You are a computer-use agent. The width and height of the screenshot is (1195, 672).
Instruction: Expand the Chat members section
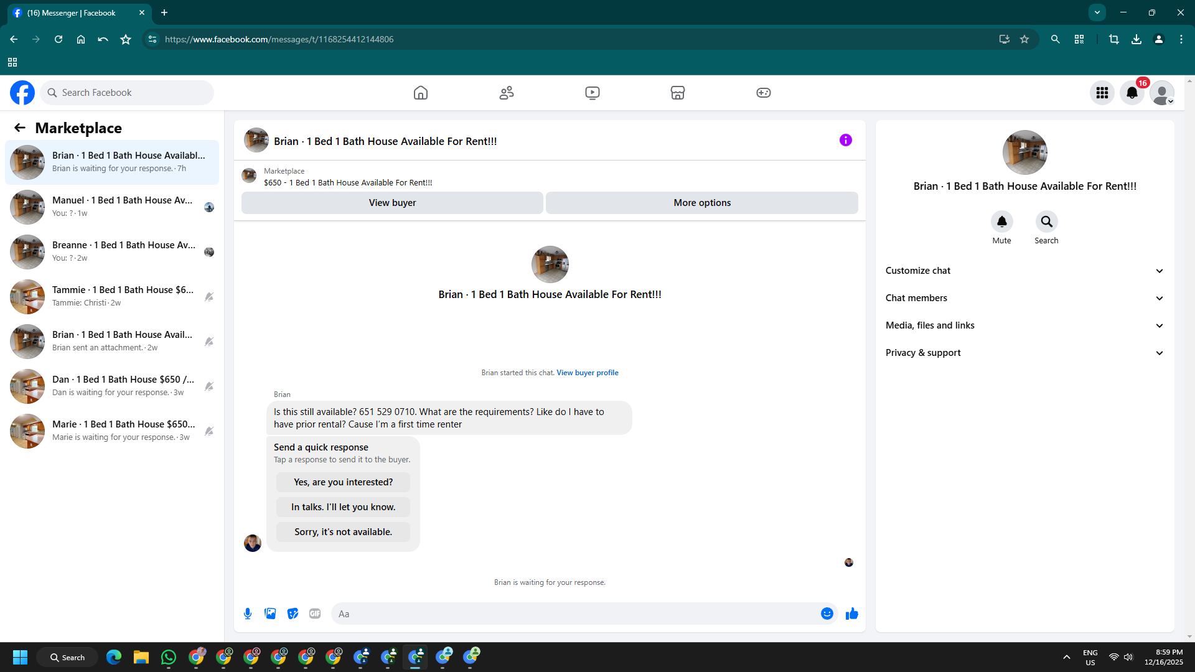click(1025, 298)
